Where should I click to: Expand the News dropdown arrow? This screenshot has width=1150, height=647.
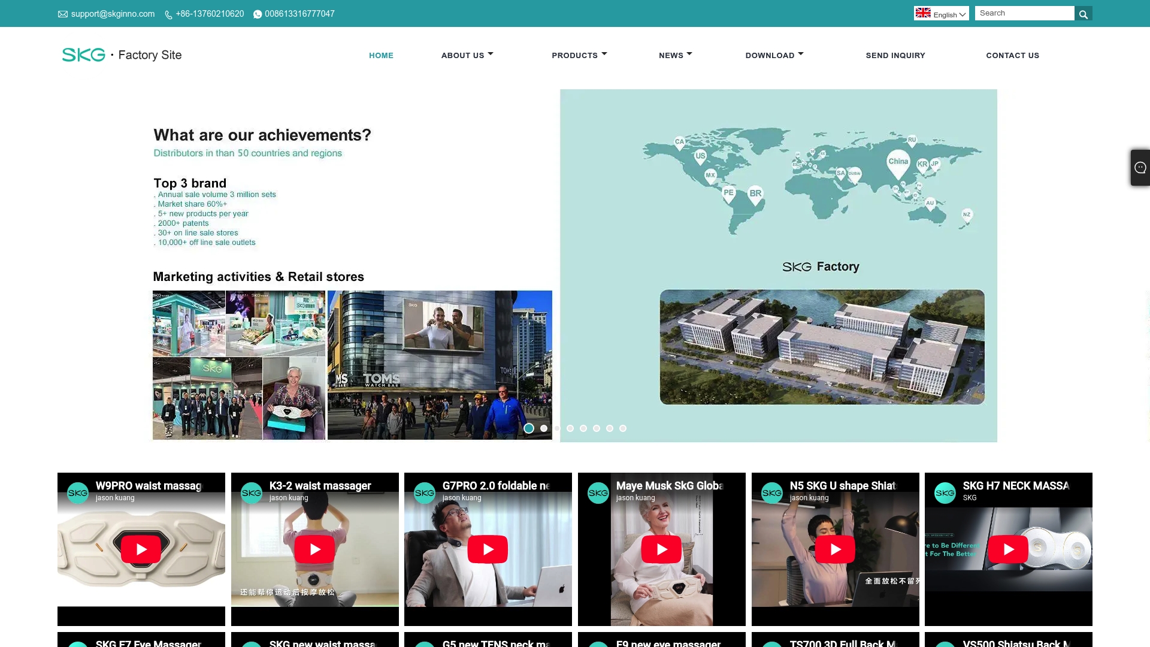[689, 54]
